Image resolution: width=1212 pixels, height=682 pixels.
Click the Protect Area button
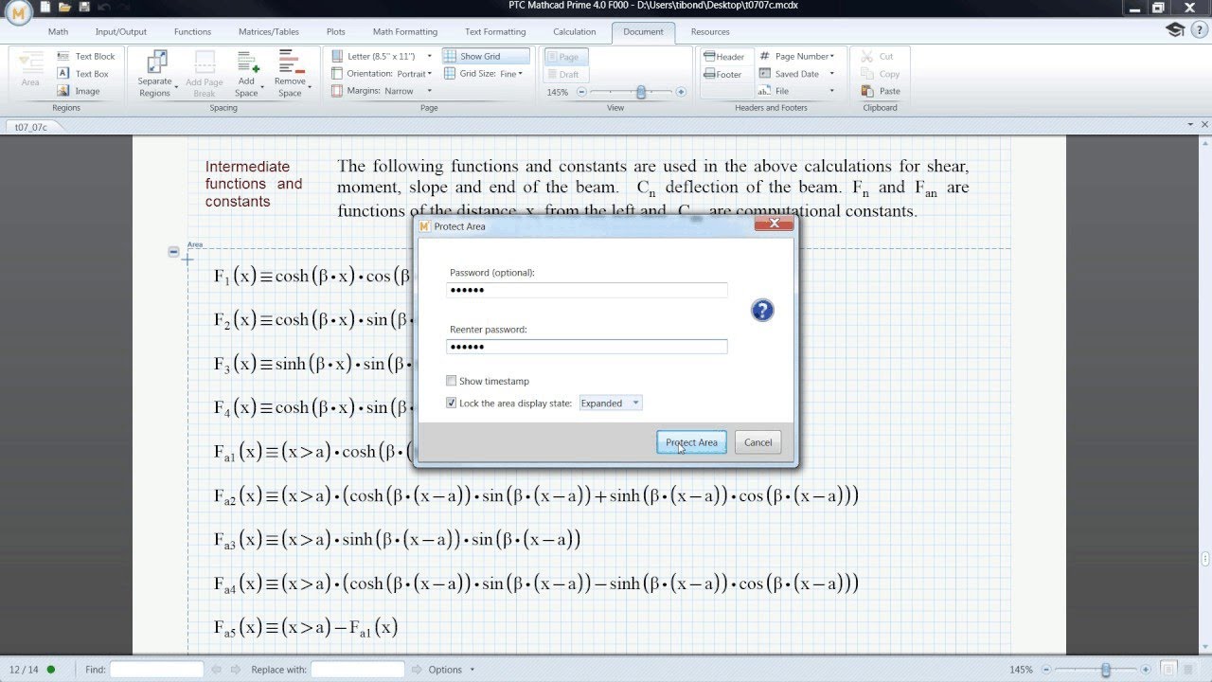pyautogui.click(x=691, y=442)
